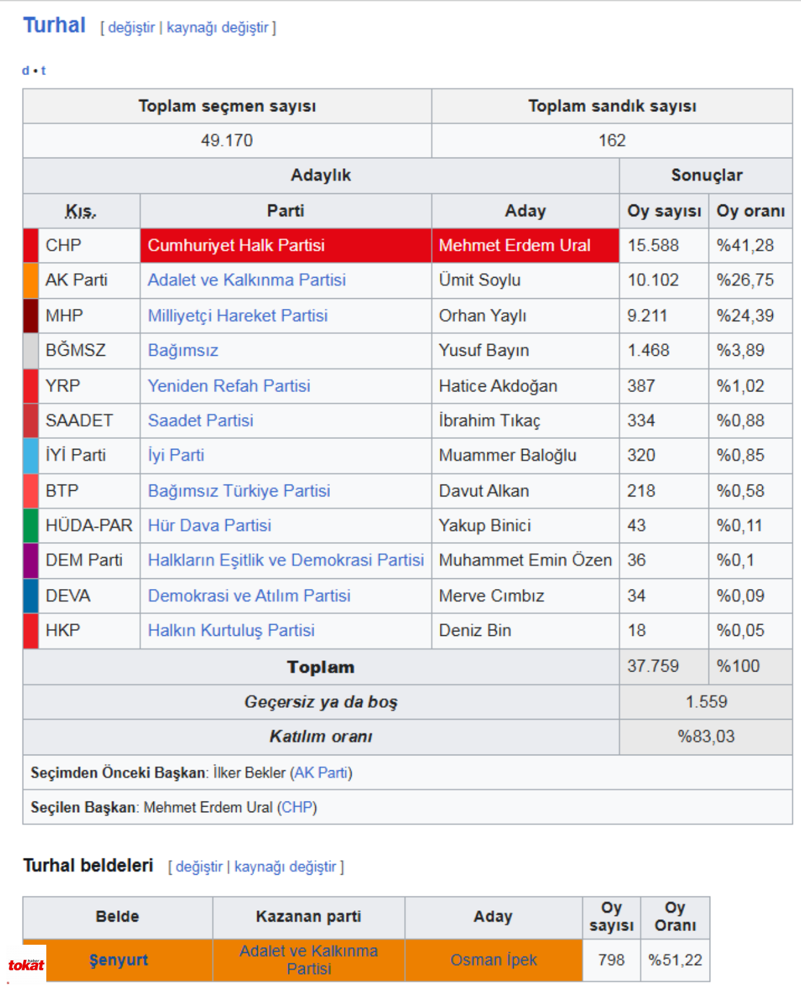Click turnout value %83,03

click(x=707, y=736)
